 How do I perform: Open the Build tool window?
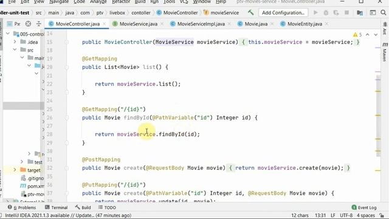point(83,207)
